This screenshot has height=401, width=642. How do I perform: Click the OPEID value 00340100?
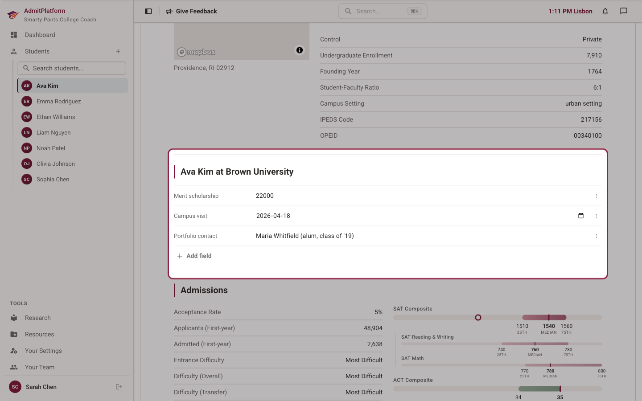[588, 135]
